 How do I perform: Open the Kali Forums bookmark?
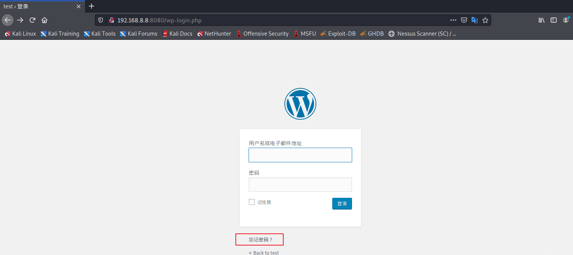139,34
